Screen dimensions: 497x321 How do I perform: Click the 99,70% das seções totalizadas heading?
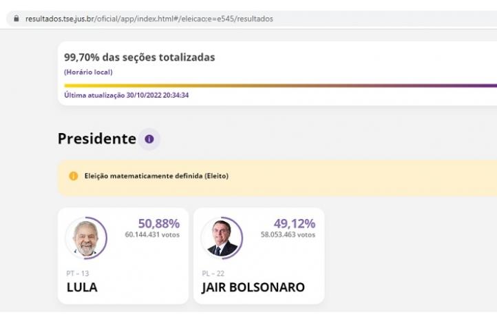[140, 57]
